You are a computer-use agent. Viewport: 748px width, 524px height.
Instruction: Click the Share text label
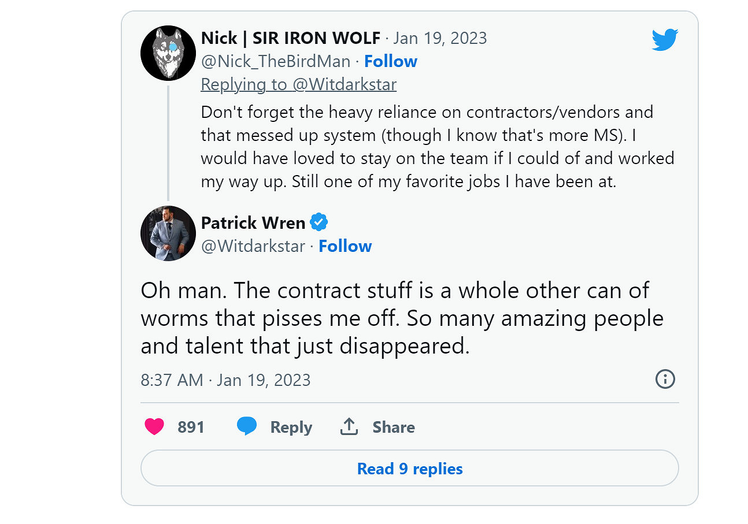[x=394, y=428]
